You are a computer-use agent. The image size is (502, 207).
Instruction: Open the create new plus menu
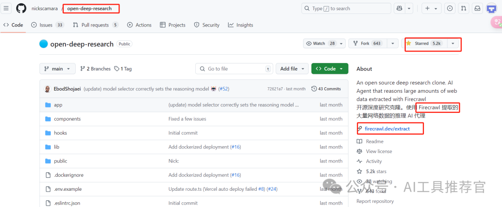pos(431,9)
